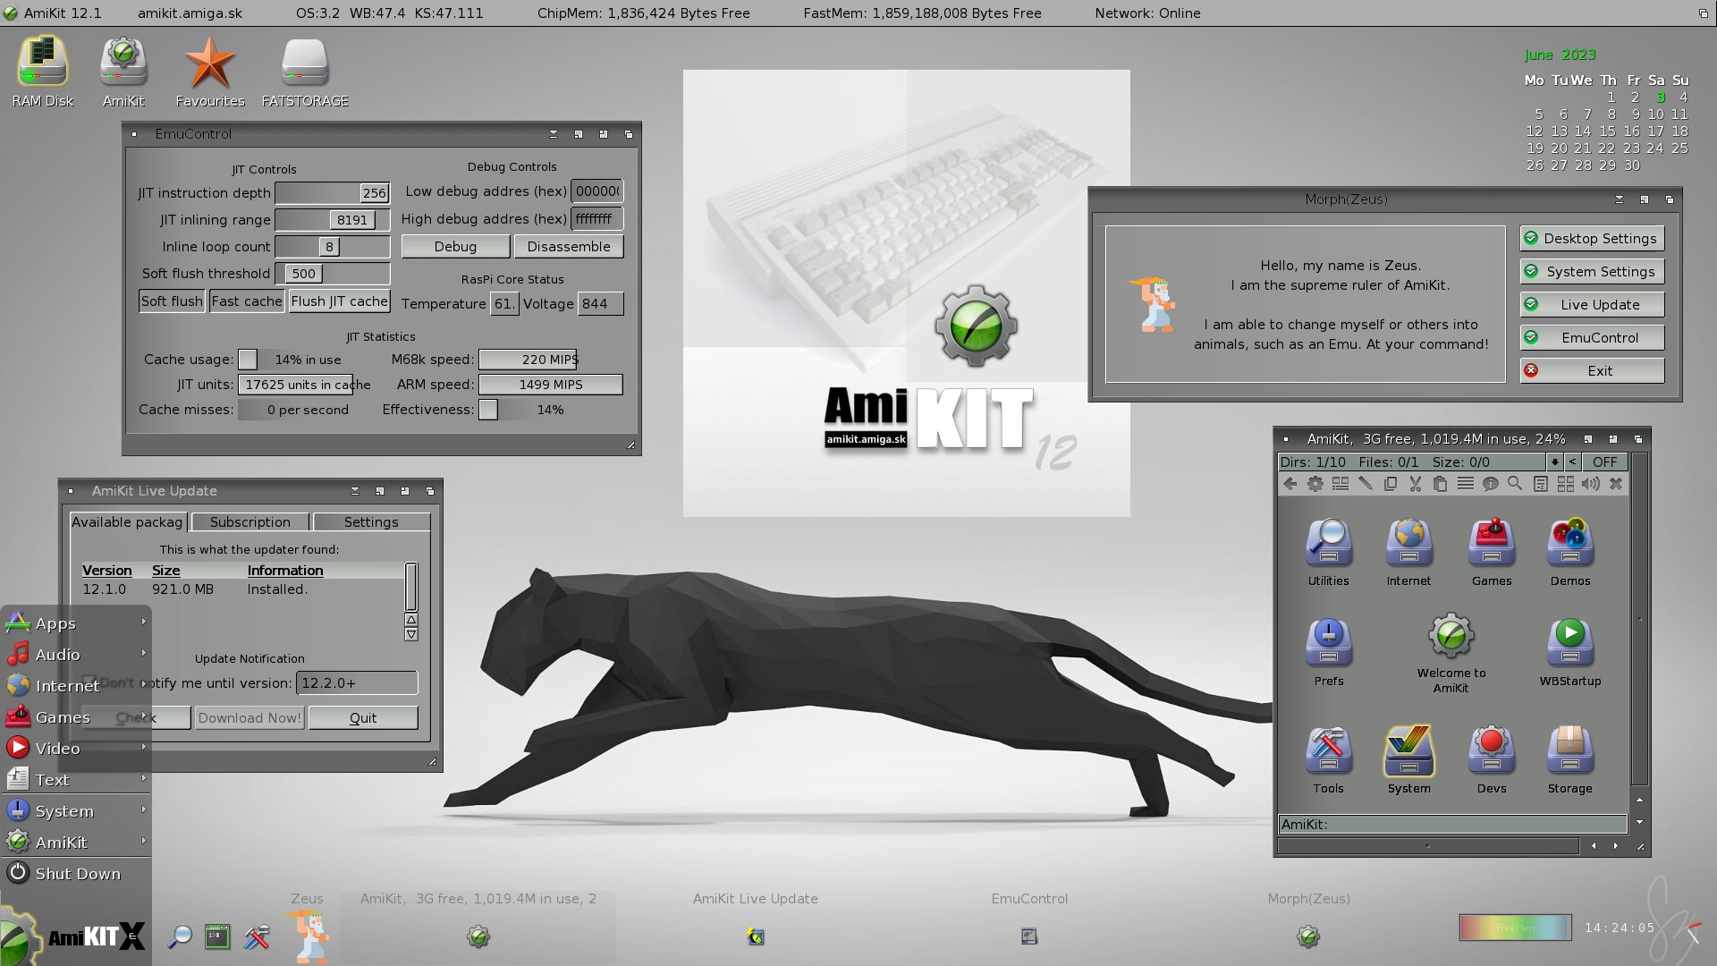The height and width of the screenshot is (966, 1717).
Task: Click the scissors cut icon in the file window toolbar
Action: (1415, 484)
